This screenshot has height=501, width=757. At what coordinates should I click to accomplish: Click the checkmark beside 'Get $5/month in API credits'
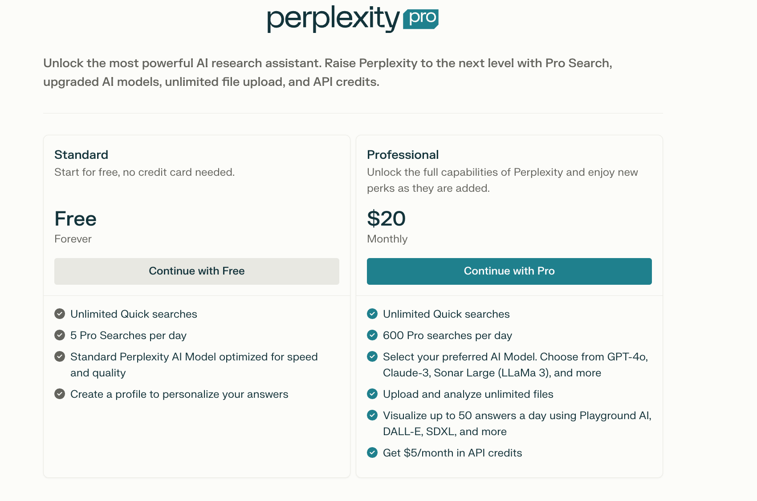click(372, 453)
